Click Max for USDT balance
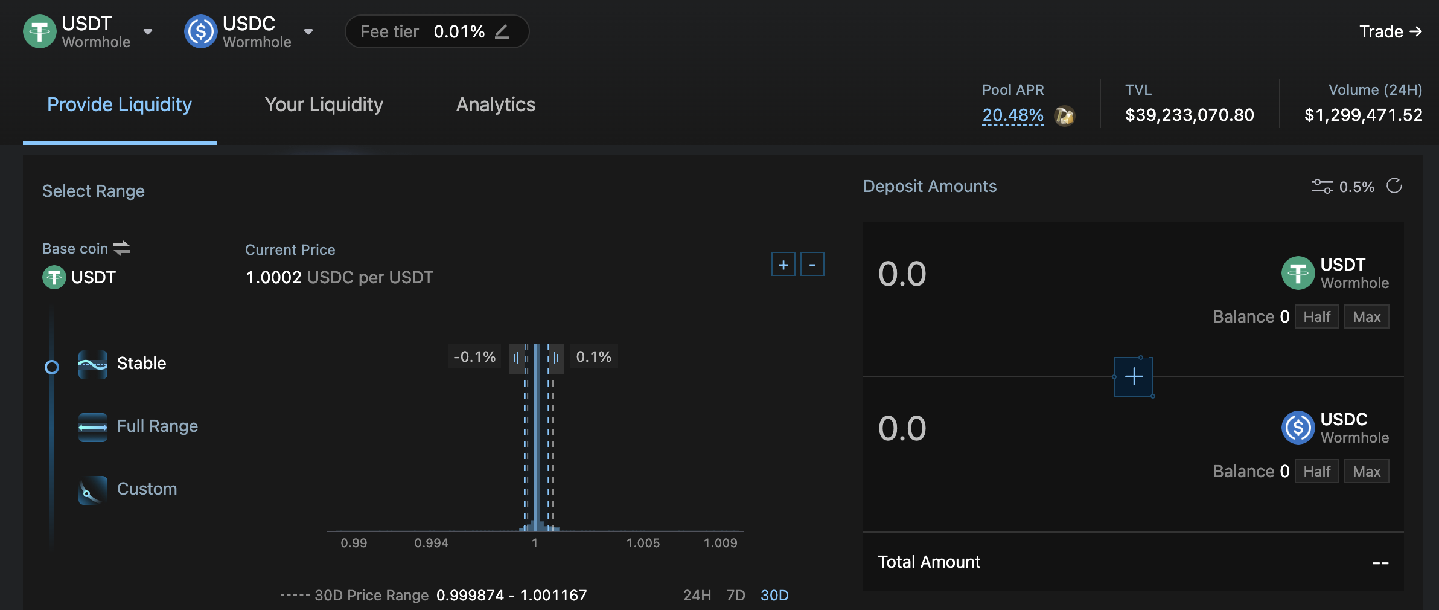 (1366, 317)
